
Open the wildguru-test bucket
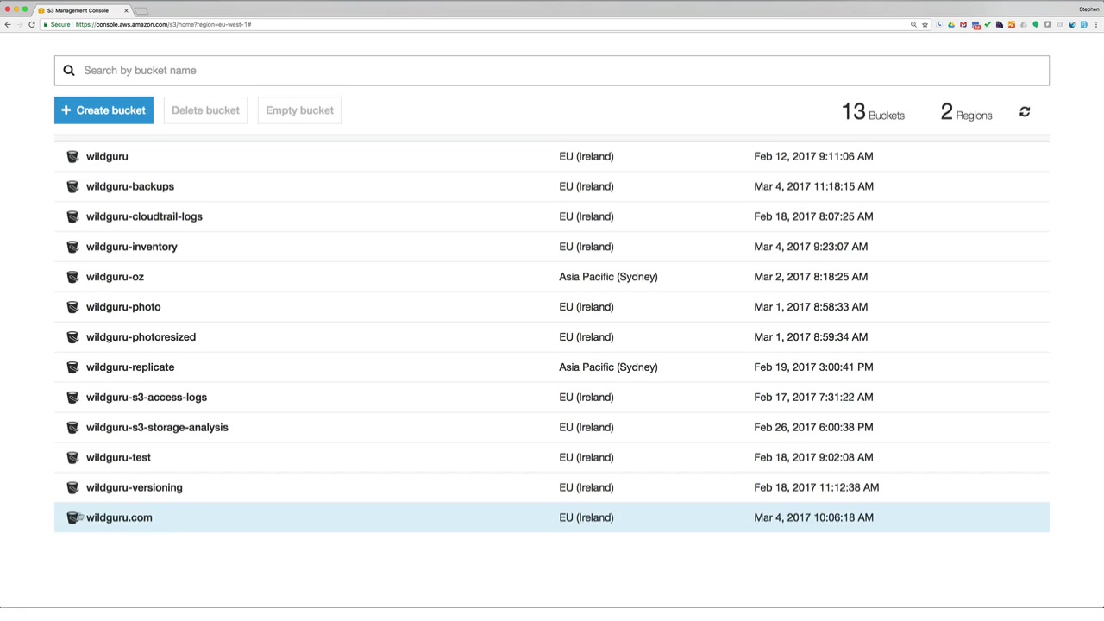(x=118, y=458)
